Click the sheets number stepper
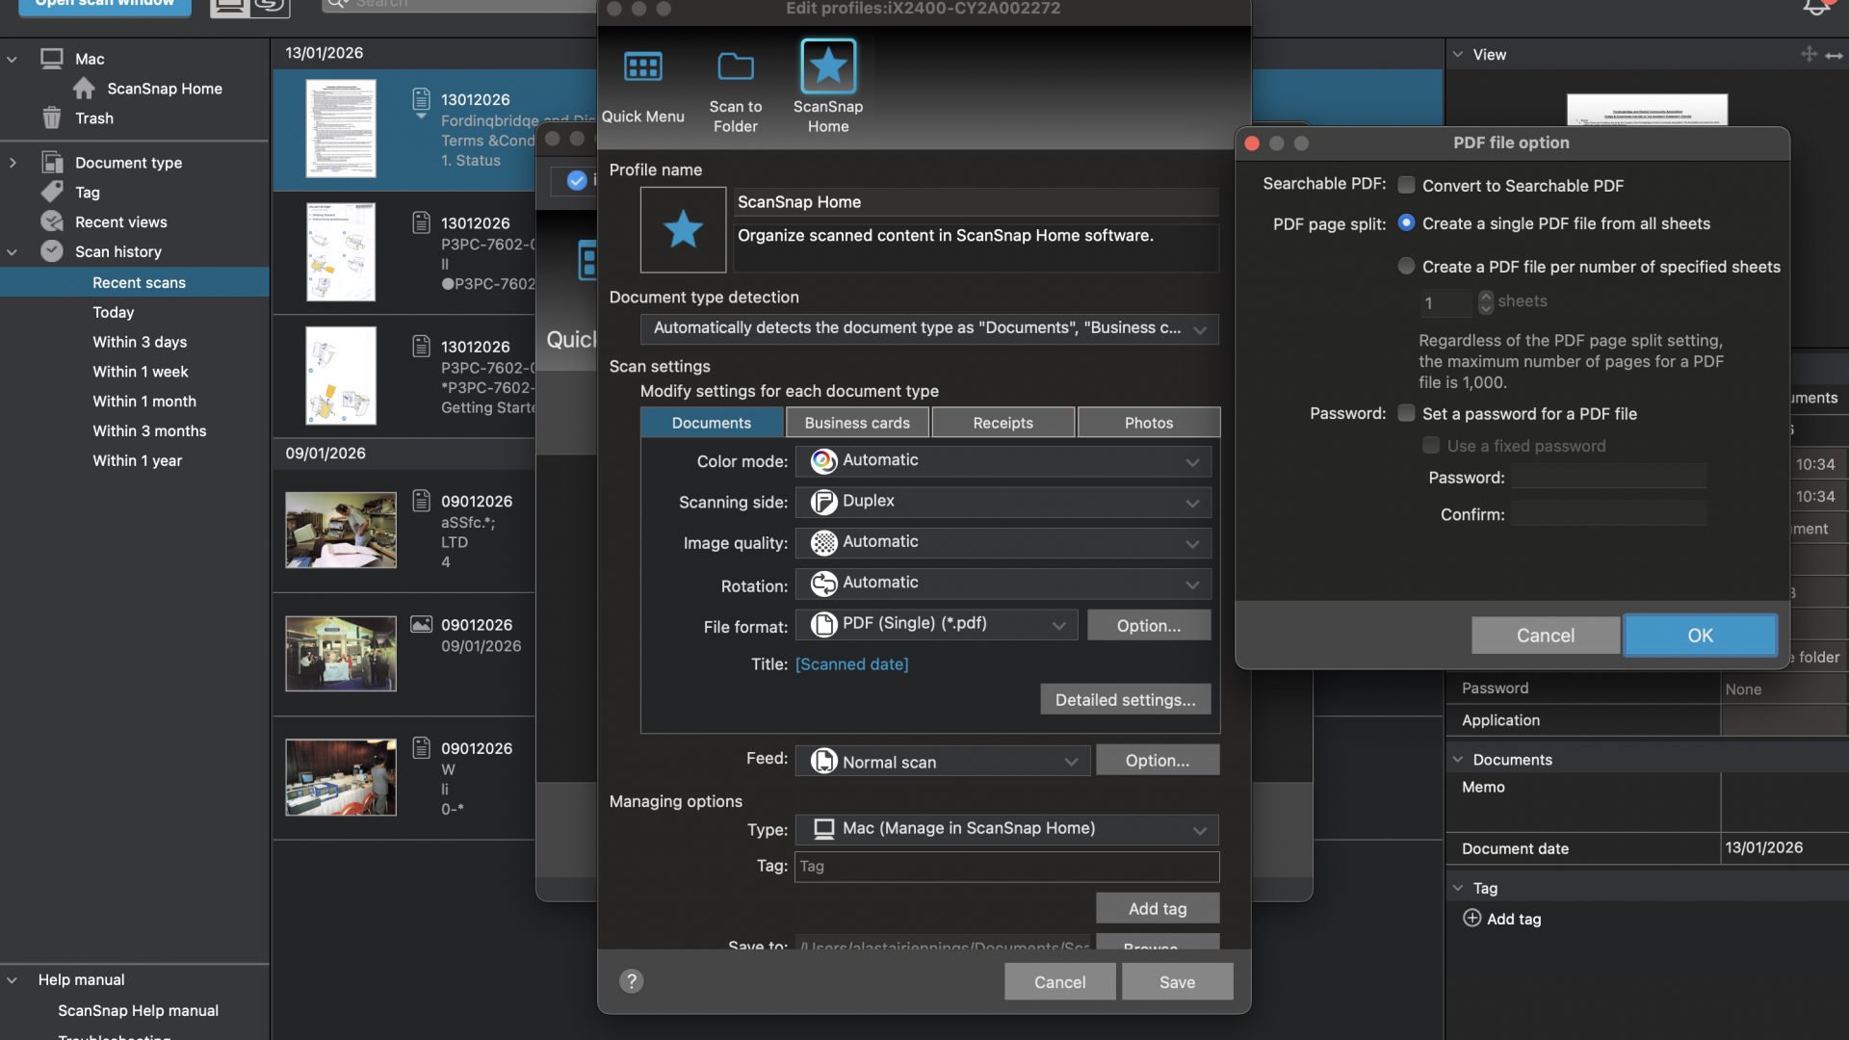The image size is (1849, 1040). (x=1485, y=302)
